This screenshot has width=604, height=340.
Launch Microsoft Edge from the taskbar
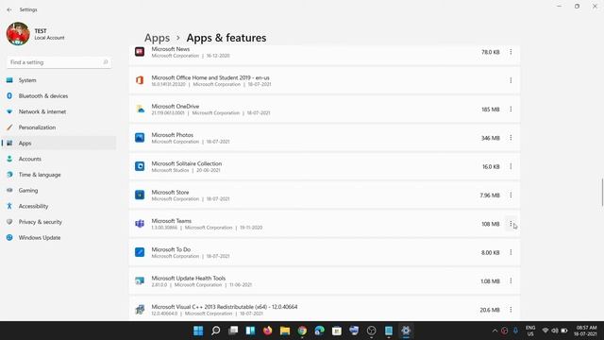click(319, 331)
